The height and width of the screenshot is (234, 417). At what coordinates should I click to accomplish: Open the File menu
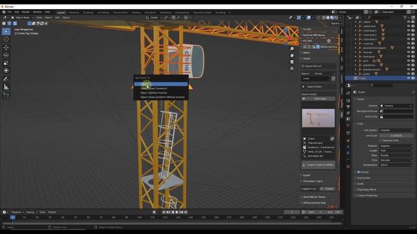click(x=10, y=12)
